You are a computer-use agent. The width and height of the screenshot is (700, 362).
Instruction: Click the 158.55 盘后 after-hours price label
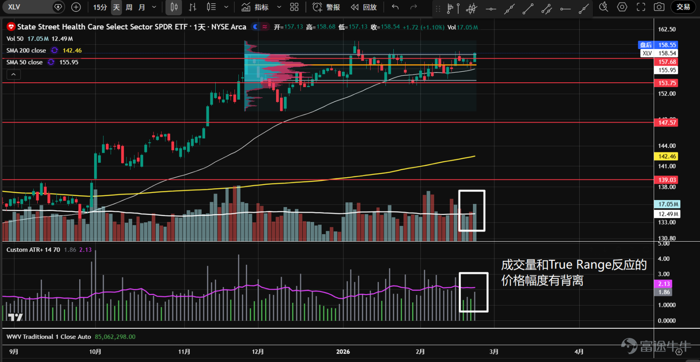click(x=658, y=45)
